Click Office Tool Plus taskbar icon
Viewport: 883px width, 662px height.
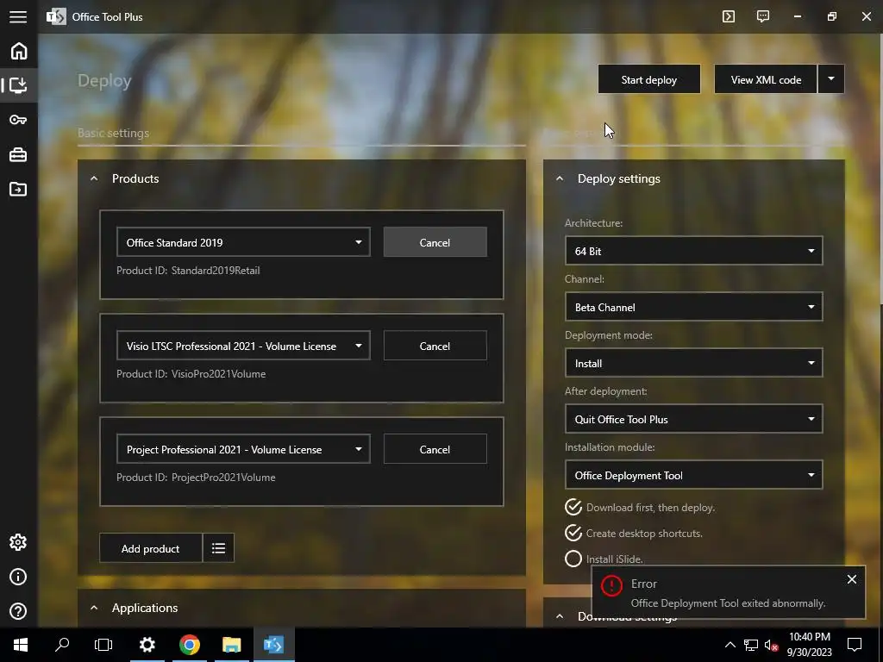pyautogui.click(x=273, y=645)
